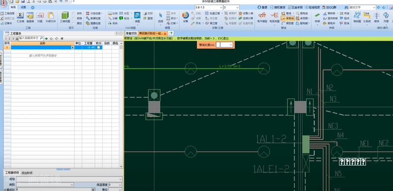Select the 电气模型 electrical model icon

(x=262, y=17)
